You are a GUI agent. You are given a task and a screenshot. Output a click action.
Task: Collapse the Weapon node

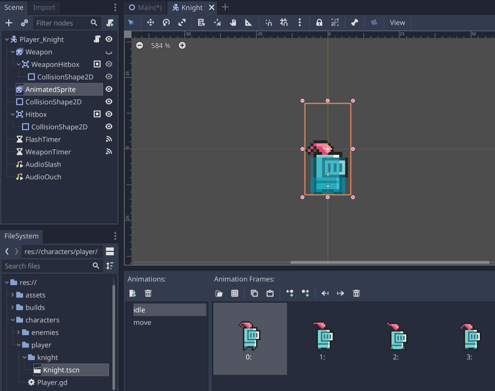tap(13, 52)
